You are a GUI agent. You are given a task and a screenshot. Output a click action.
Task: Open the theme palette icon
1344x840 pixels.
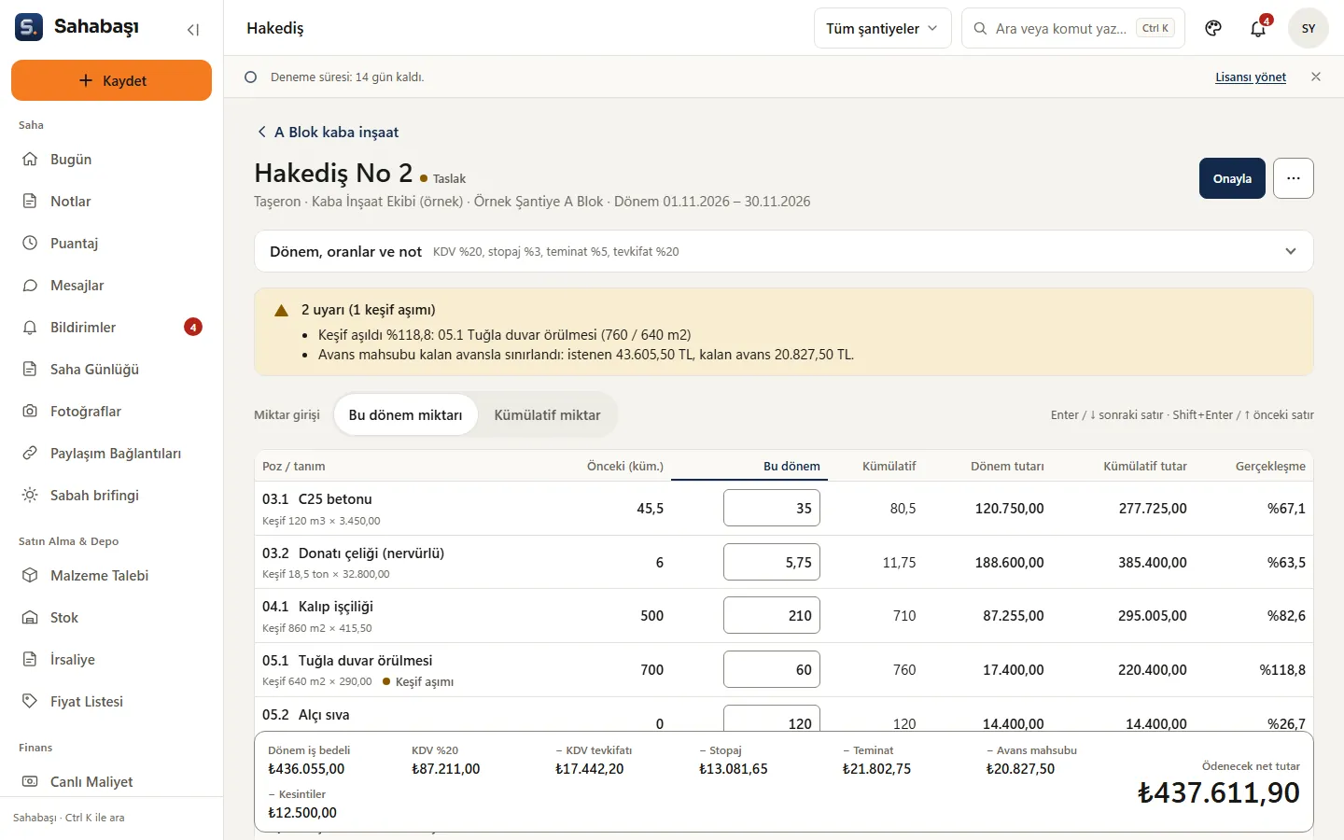(1213, 28)
